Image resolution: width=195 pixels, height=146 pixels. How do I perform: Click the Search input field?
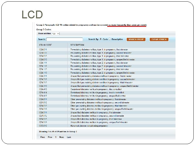pyautogui.click(x=64, y=39)
